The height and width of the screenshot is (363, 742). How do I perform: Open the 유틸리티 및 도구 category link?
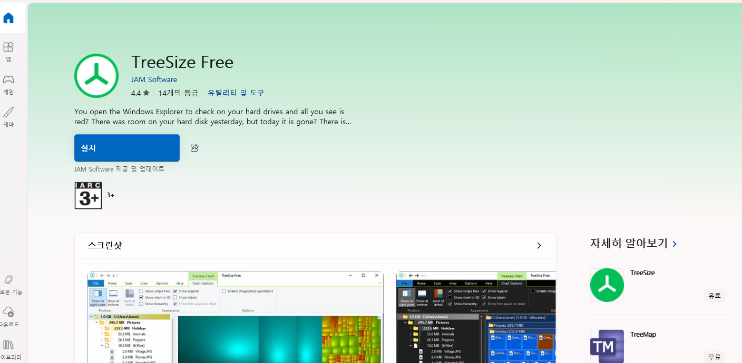236,92
